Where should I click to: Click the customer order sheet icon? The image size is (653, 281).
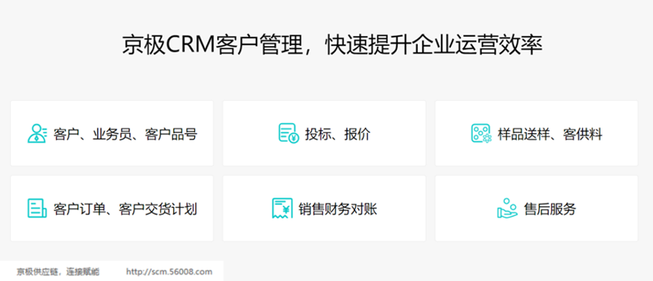click(37, 208)
